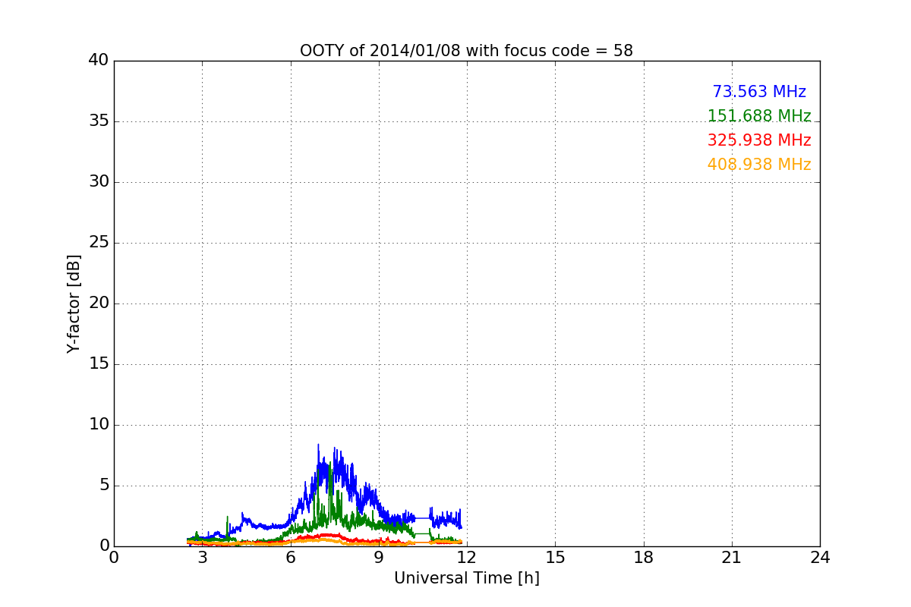Click the x-axis tick label 9
The image size is (911, 607).
pyautogui.click(x=379, y=557)
